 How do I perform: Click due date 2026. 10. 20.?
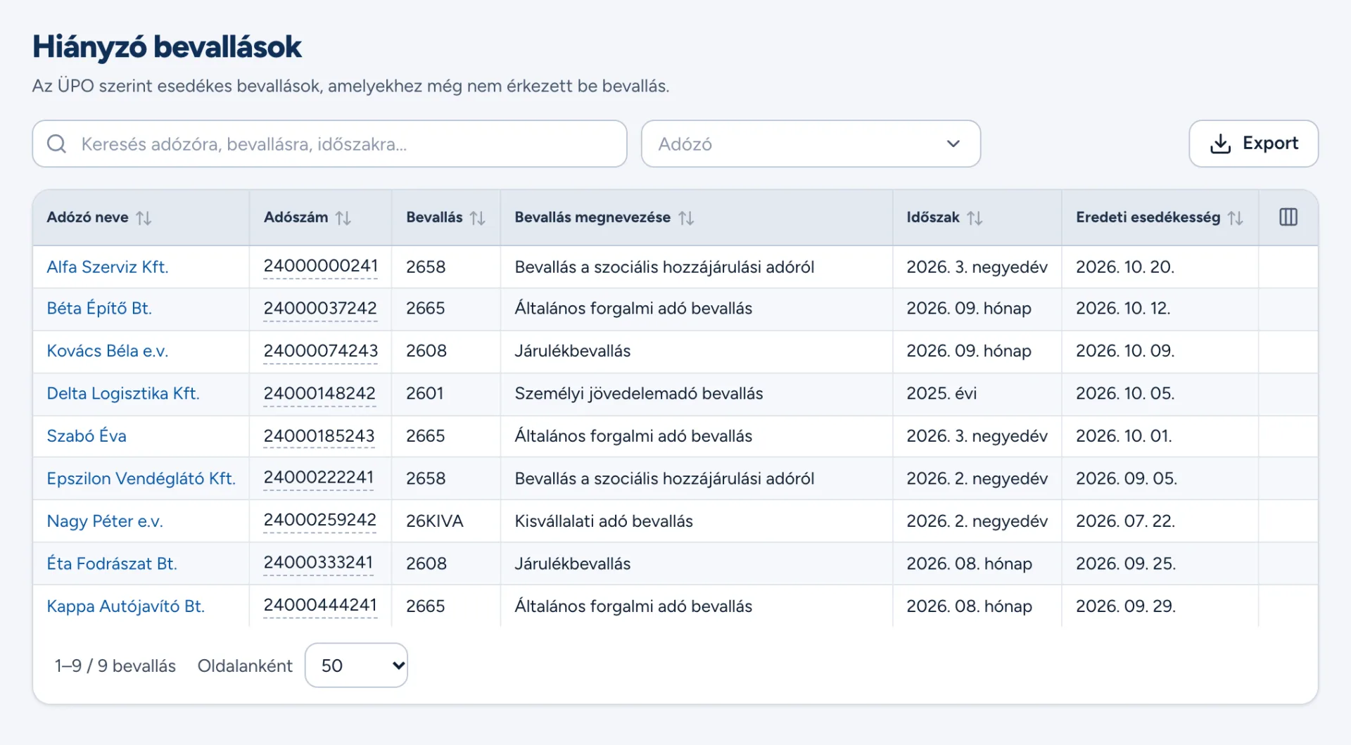(x=1125, y=267)
